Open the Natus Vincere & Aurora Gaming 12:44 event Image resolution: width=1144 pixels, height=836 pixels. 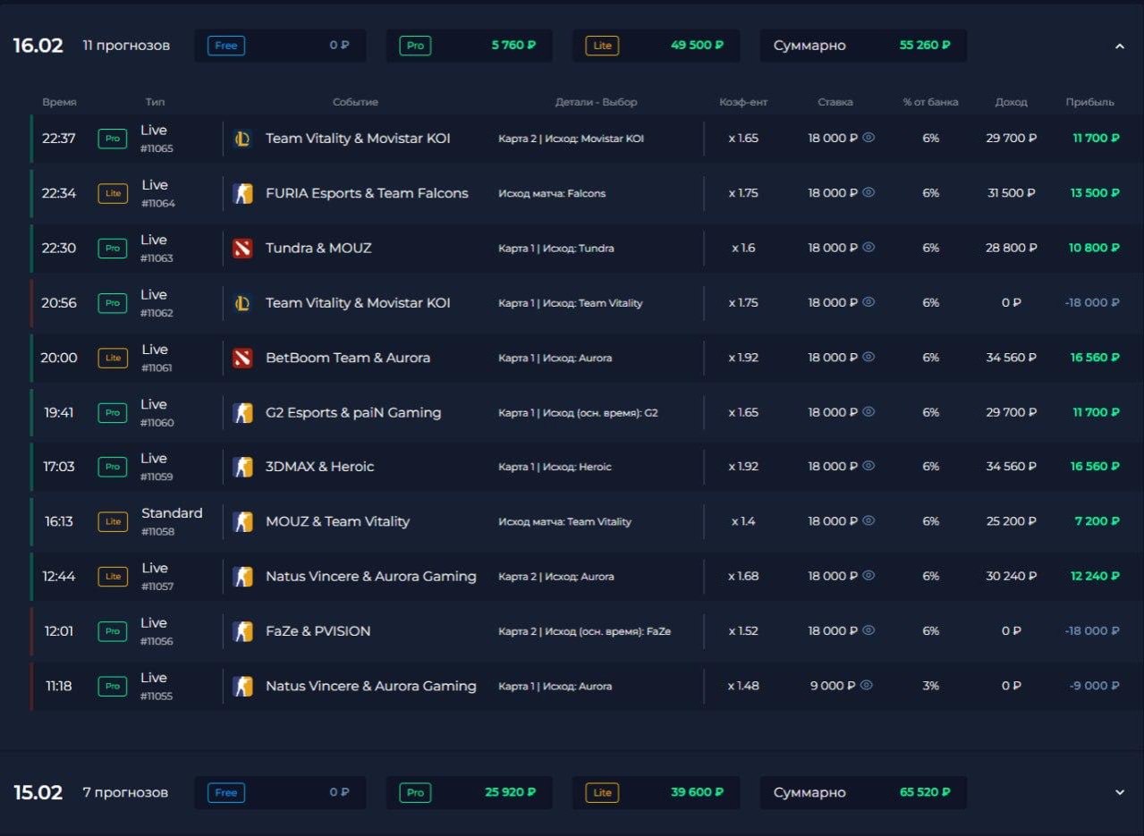370,576
